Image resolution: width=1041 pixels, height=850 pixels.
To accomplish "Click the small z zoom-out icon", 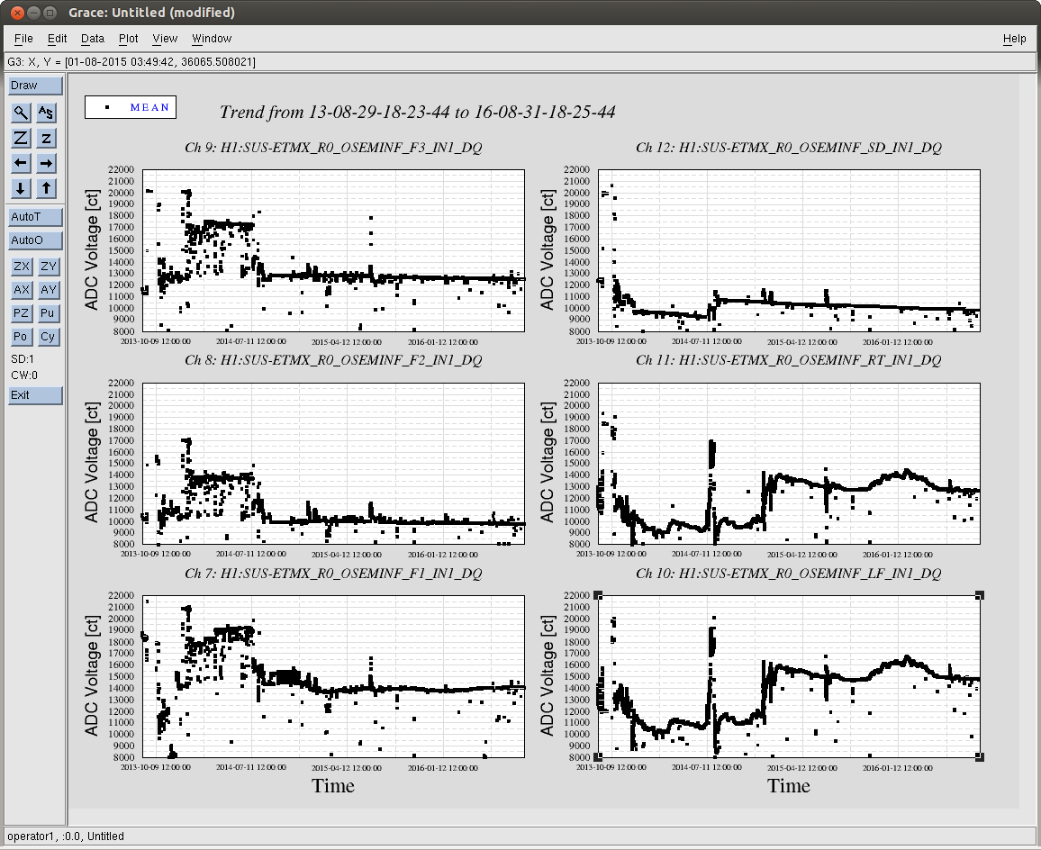I will (47, 138).
